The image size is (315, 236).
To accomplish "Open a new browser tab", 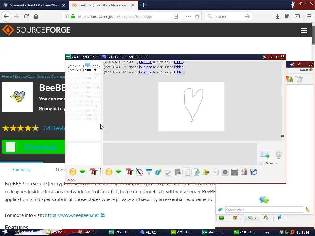I will click(x=143, y=5).
